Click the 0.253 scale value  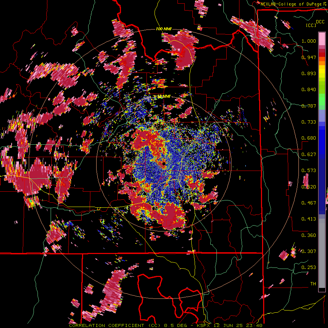(x=309, y=268)
